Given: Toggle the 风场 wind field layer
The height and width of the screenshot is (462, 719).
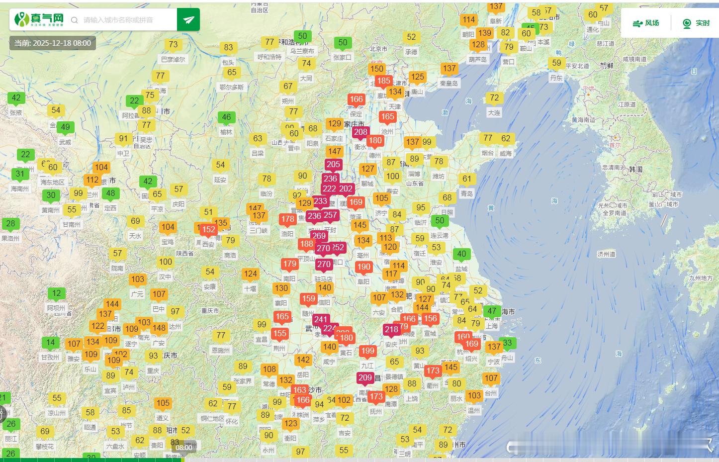Looking at the screenshot, I should [x=646, y=23].
